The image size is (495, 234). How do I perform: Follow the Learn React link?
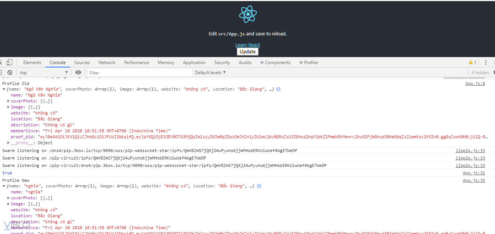point(248,45)
